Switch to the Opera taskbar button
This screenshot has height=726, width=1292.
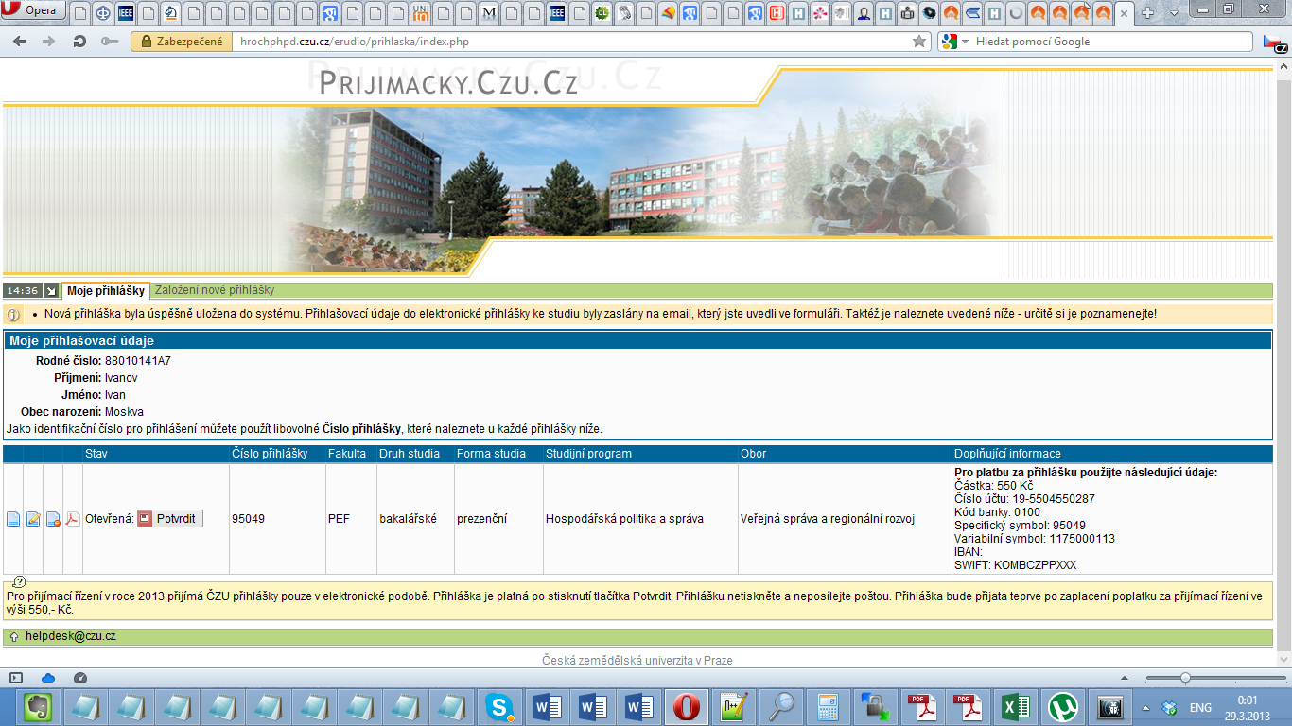(685, 706)
